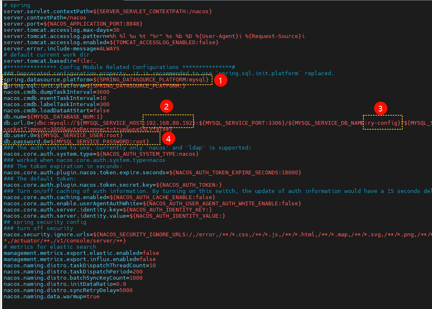The height and width of the screenshot is (309, 432).
Task: Click the server.servlet.contextPath line
Action: pyautogui.click(x=108, y=11)
